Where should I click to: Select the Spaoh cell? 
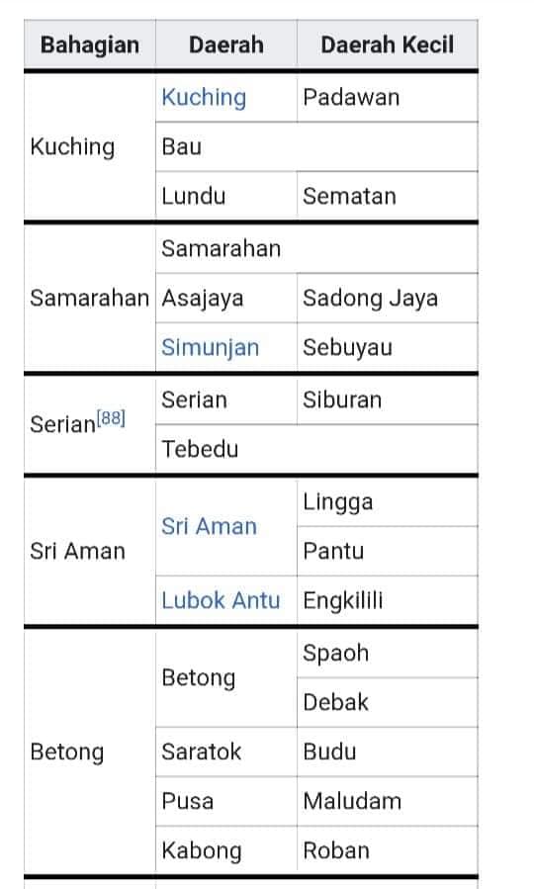pos(388,653)
